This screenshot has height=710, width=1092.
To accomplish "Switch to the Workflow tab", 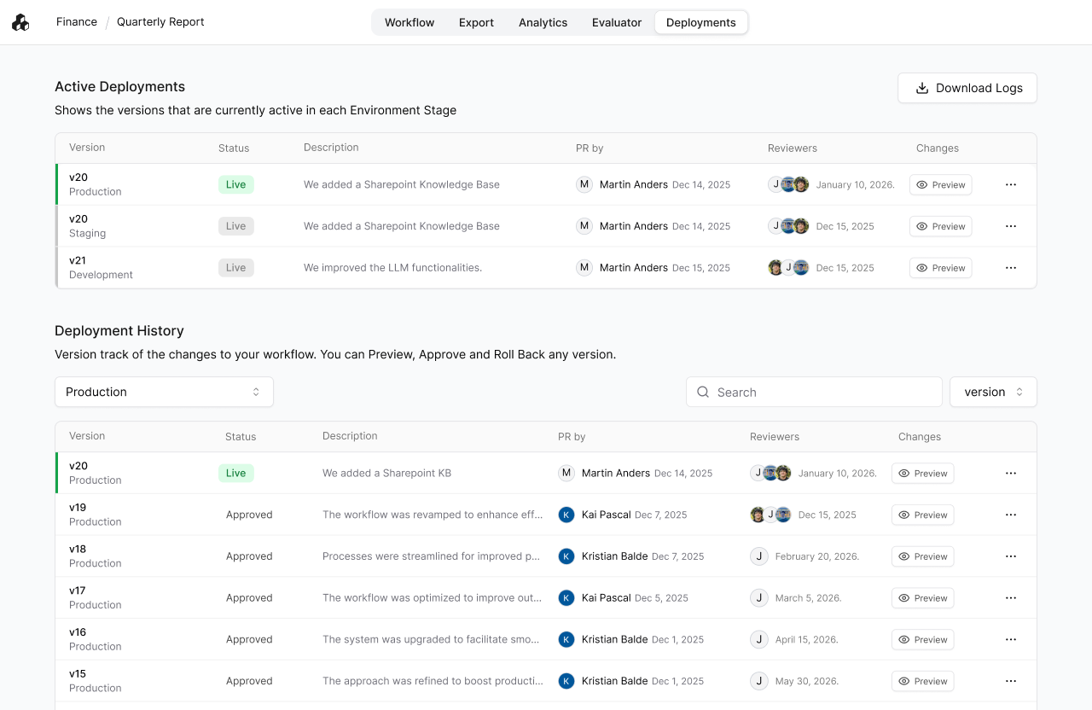I will [409, 22].
